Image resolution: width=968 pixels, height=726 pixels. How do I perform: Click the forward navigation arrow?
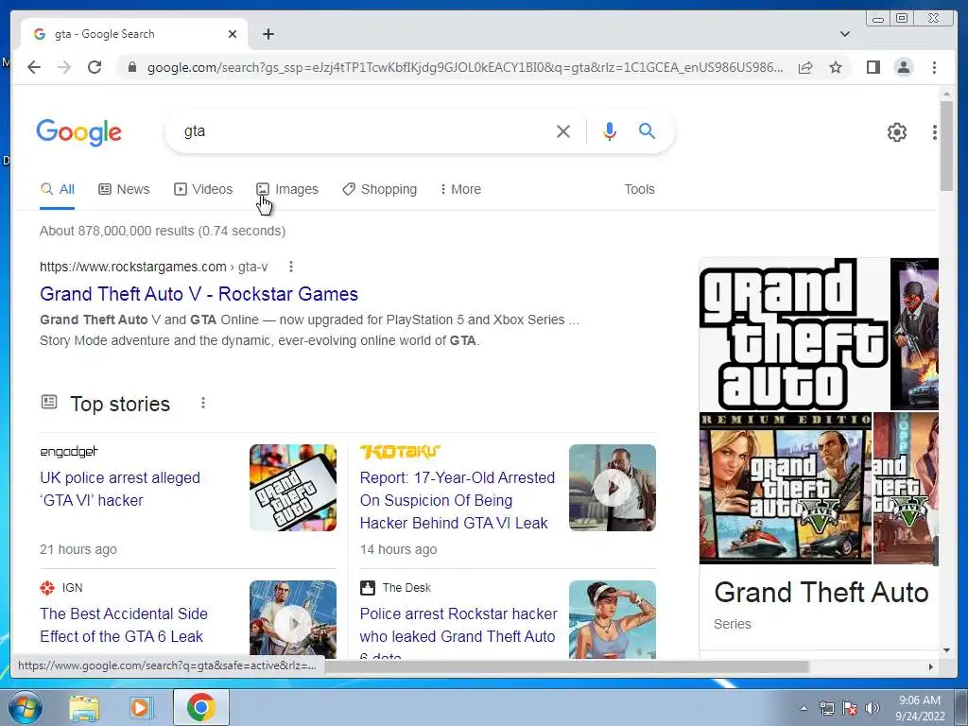(x=64, y=67)
